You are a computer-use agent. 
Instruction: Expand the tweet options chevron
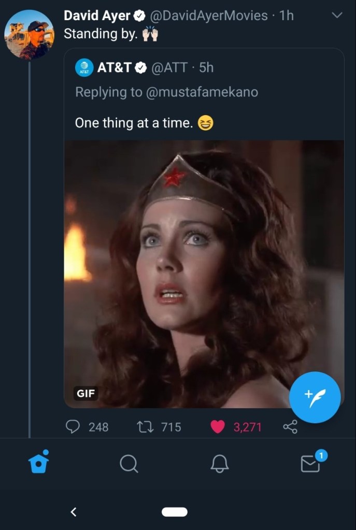337,16
